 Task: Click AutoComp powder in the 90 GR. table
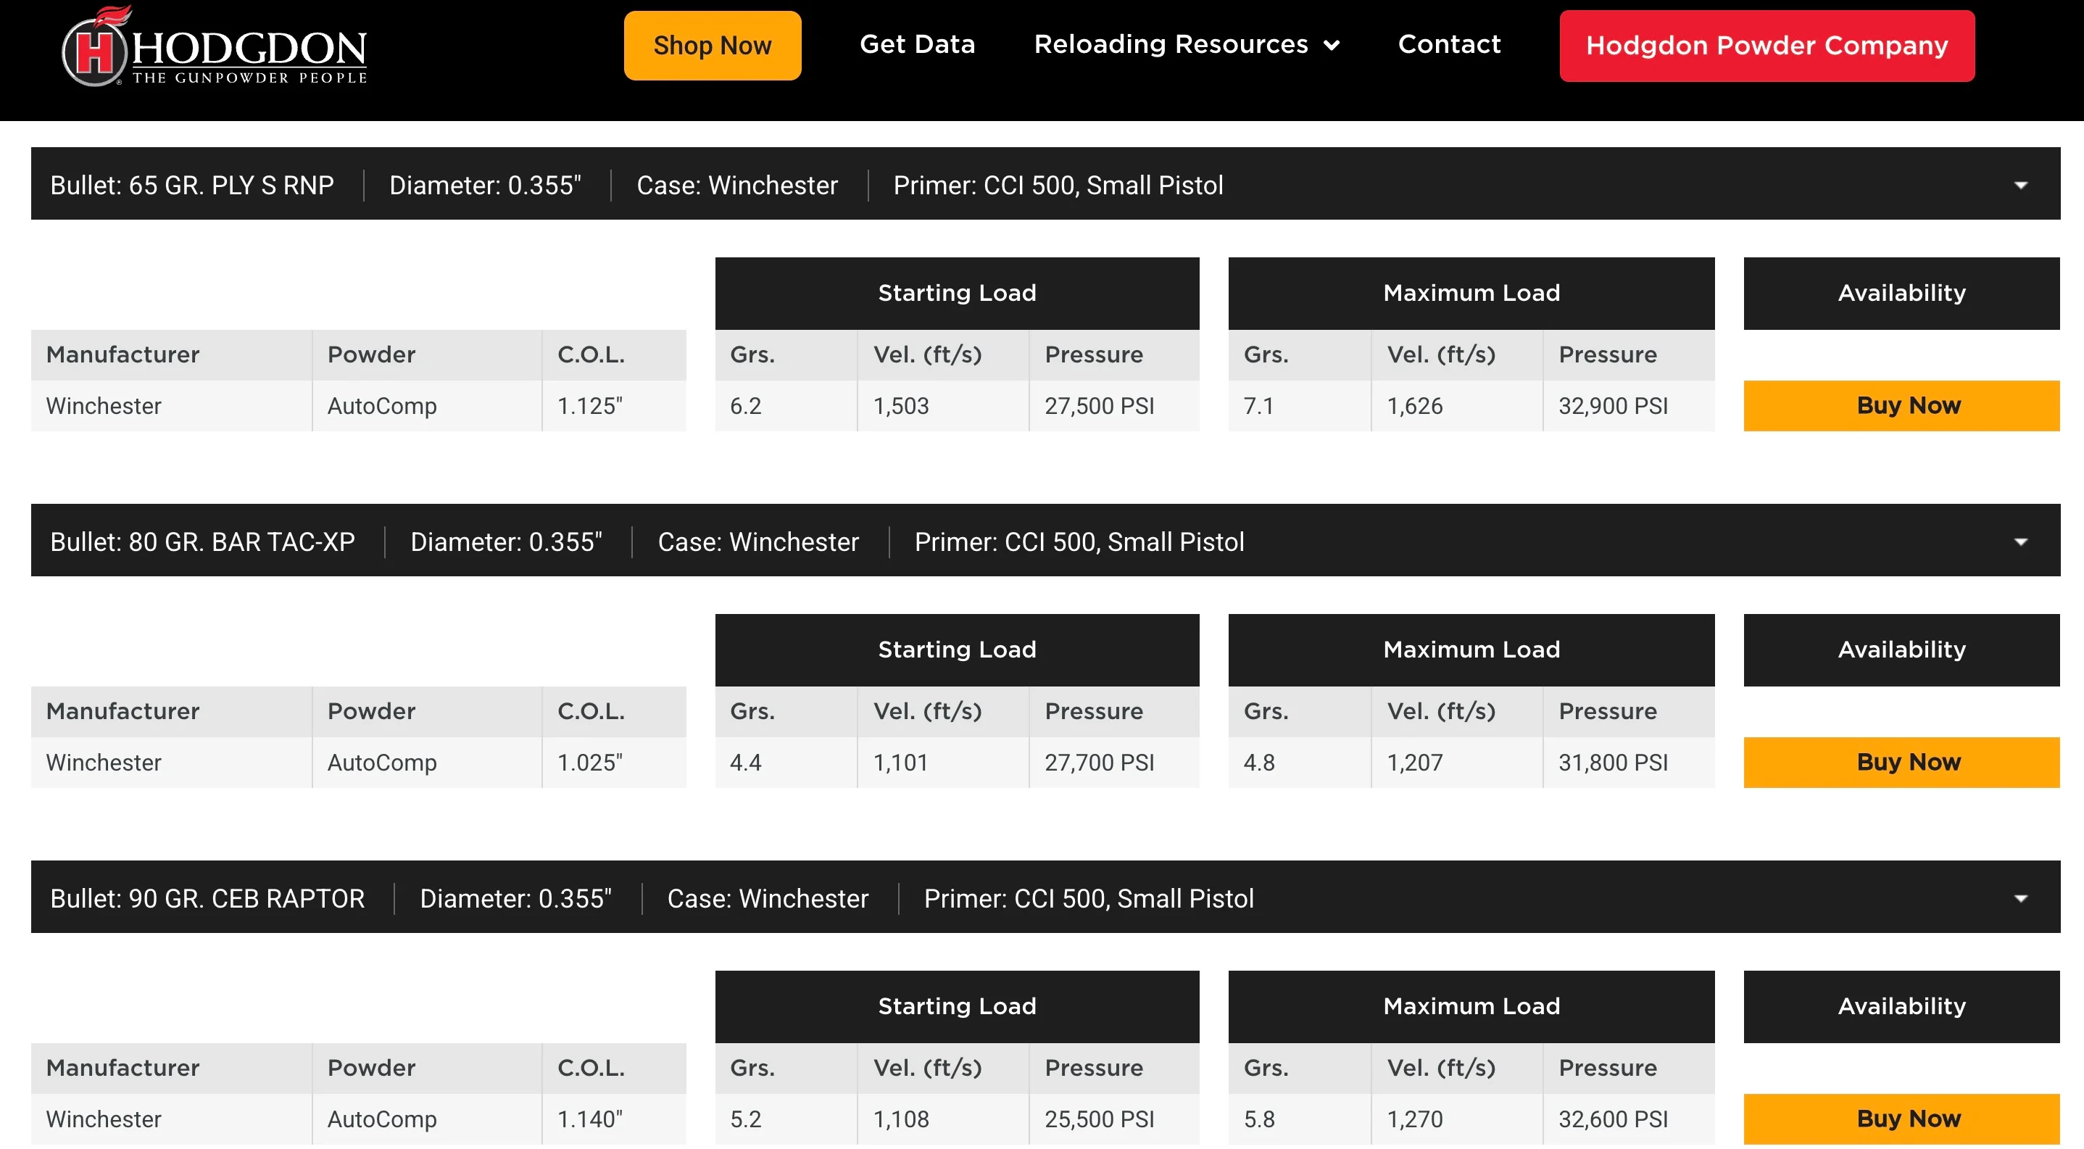click(382, 1119)
